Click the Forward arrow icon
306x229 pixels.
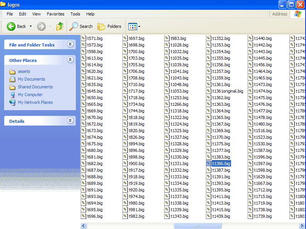click(x=41, y=26)
